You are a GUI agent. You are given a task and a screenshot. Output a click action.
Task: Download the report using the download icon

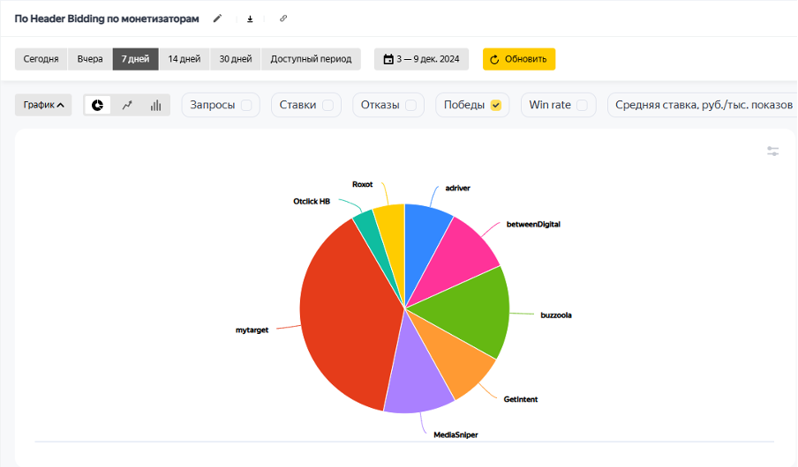(250, 19)
